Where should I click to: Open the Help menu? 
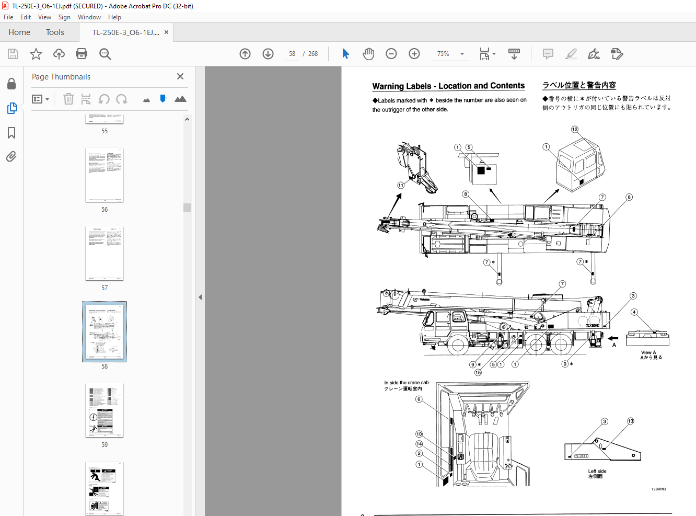pos(114,17)
